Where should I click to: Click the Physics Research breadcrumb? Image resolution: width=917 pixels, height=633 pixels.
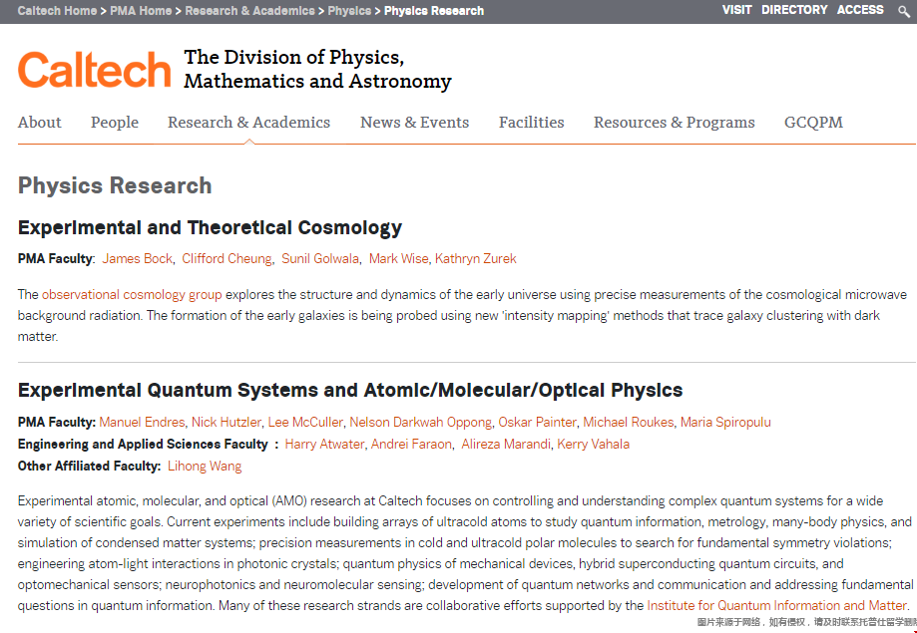(x=434, y=11)
